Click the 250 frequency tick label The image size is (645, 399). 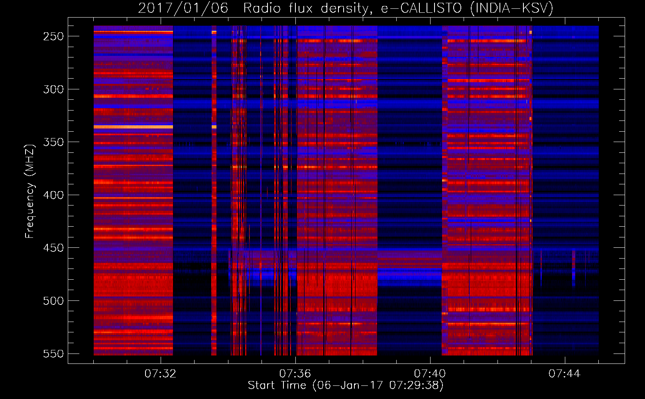tap(53, 36)
